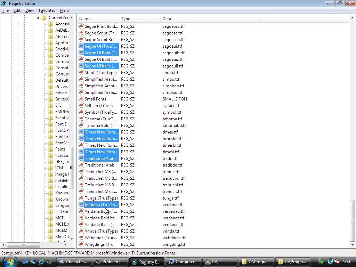
Task: Open the File menu
Action: click(x=6, y=10)
